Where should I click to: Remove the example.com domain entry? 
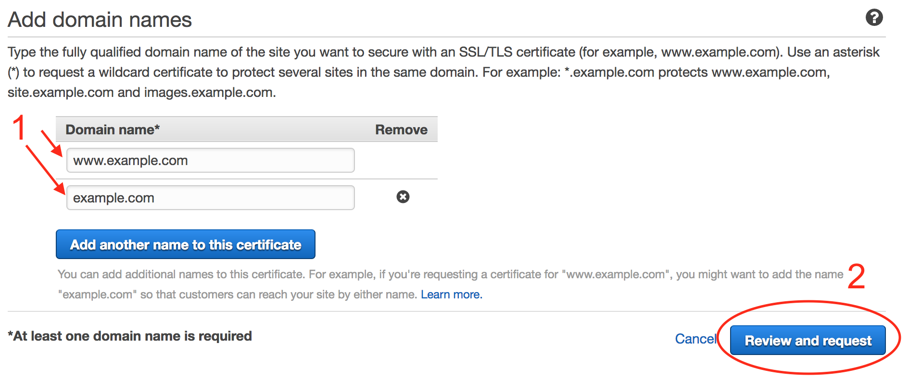click(x=403, y=197)
